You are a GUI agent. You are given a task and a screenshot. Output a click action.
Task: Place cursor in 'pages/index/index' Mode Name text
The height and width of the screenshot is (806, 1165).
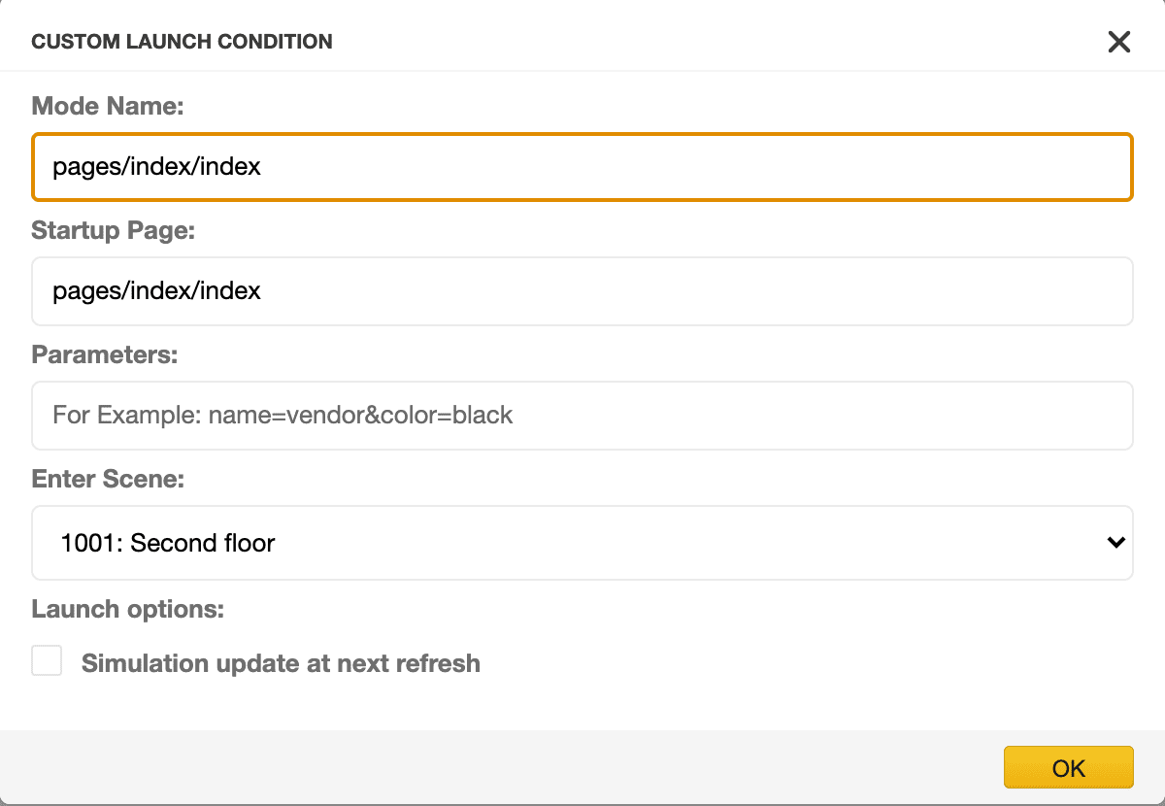coord(156,167)
